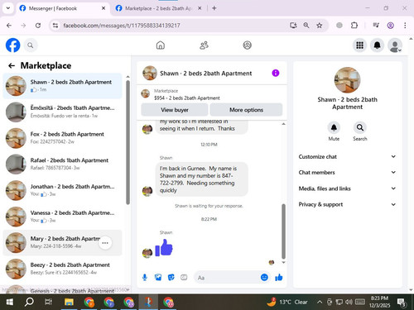The image size is (414, 310).
Task: Open the Chrome profile icon
Action: [x=390, y=26]
